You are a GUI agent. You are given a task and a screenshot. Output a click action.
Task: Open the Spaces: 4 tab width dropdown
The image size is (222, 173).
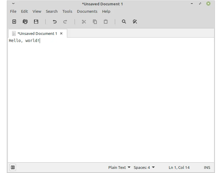tap(144, 167)
